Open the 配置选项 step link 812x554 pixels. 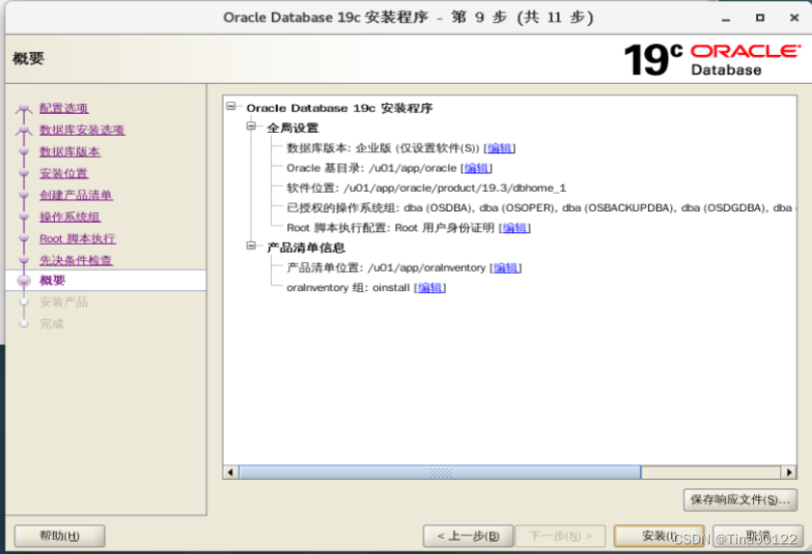click(64, 108)
